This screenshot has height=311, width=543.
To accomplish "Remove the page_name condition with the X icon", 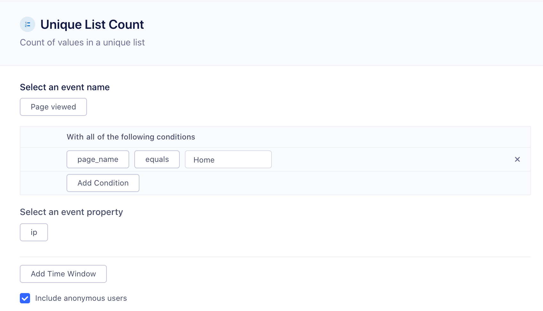I will pos(517,159).
